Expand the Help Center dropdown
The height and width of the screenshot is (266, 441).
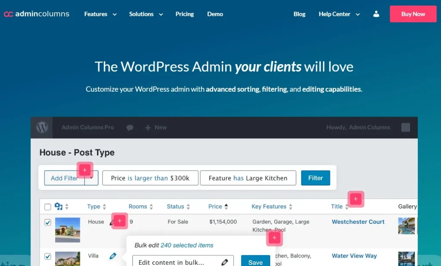339,14
